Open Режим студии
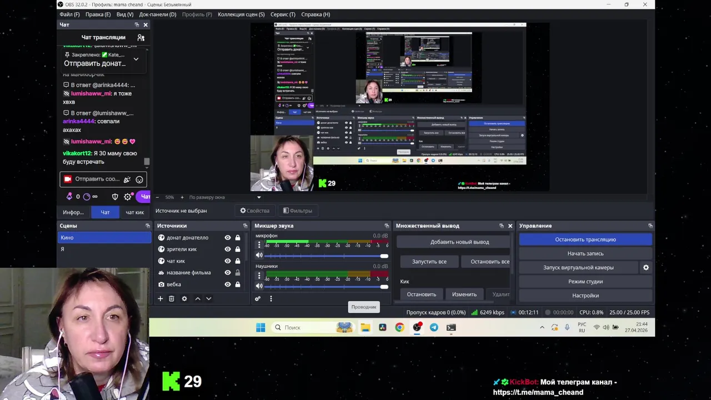 pyautogui.click(x=585, y=282)
